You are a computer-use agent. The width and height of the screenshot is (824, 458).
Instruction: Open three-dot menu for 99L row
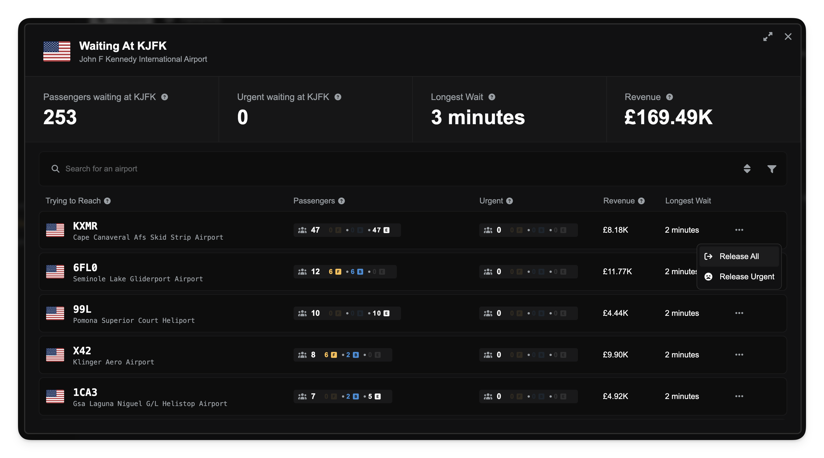(x=739, y=313)
